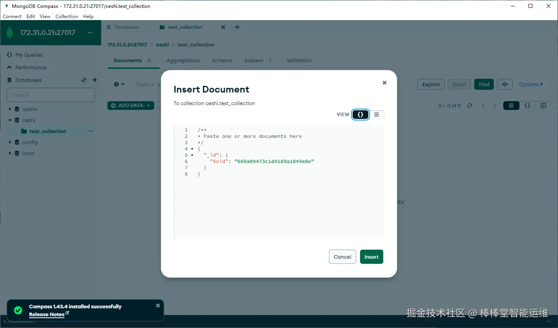
Task: Open query history clock dropdown
Action: click(x=119, y=84)
